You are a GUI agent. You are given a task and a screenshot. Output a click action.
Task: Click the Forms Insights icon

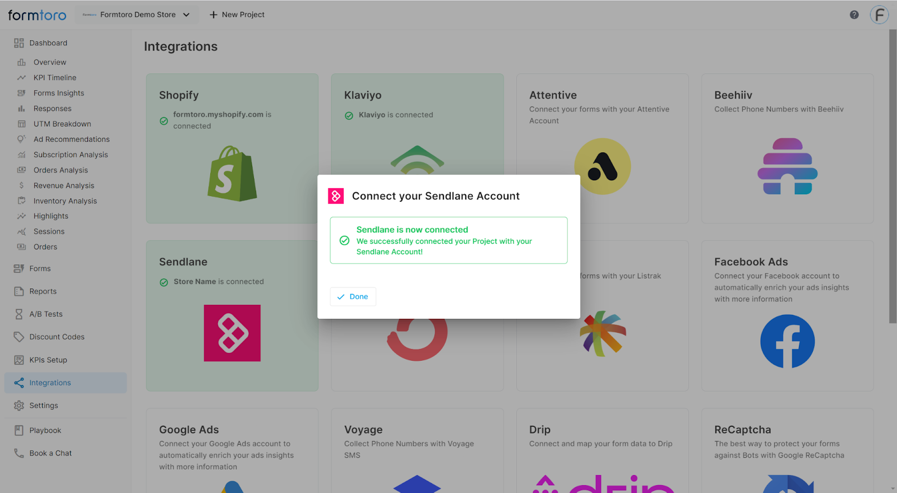[21, 93]
